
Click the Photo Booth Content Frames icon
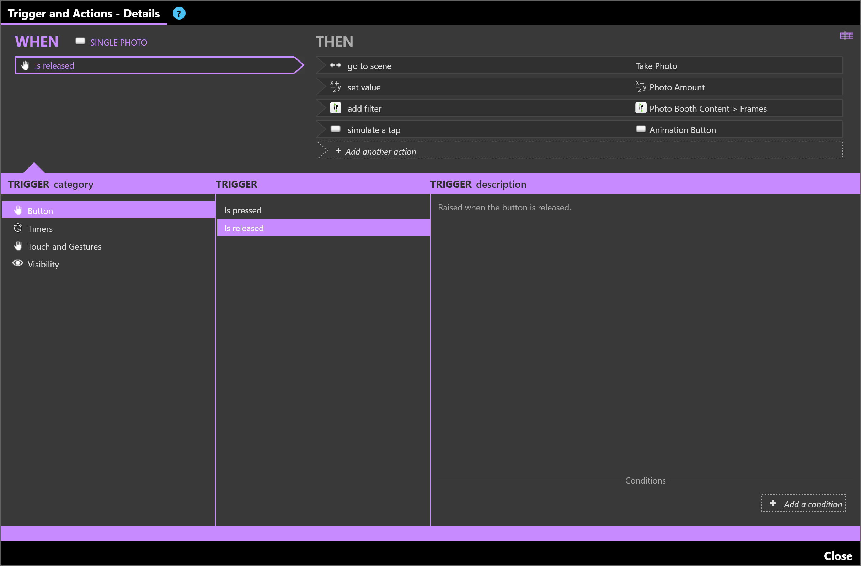click(x=640, y=108)
